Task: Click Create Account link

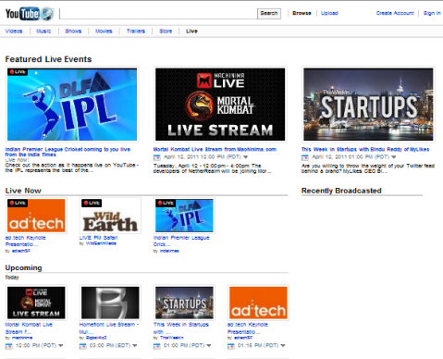Action: click(395, 13)
